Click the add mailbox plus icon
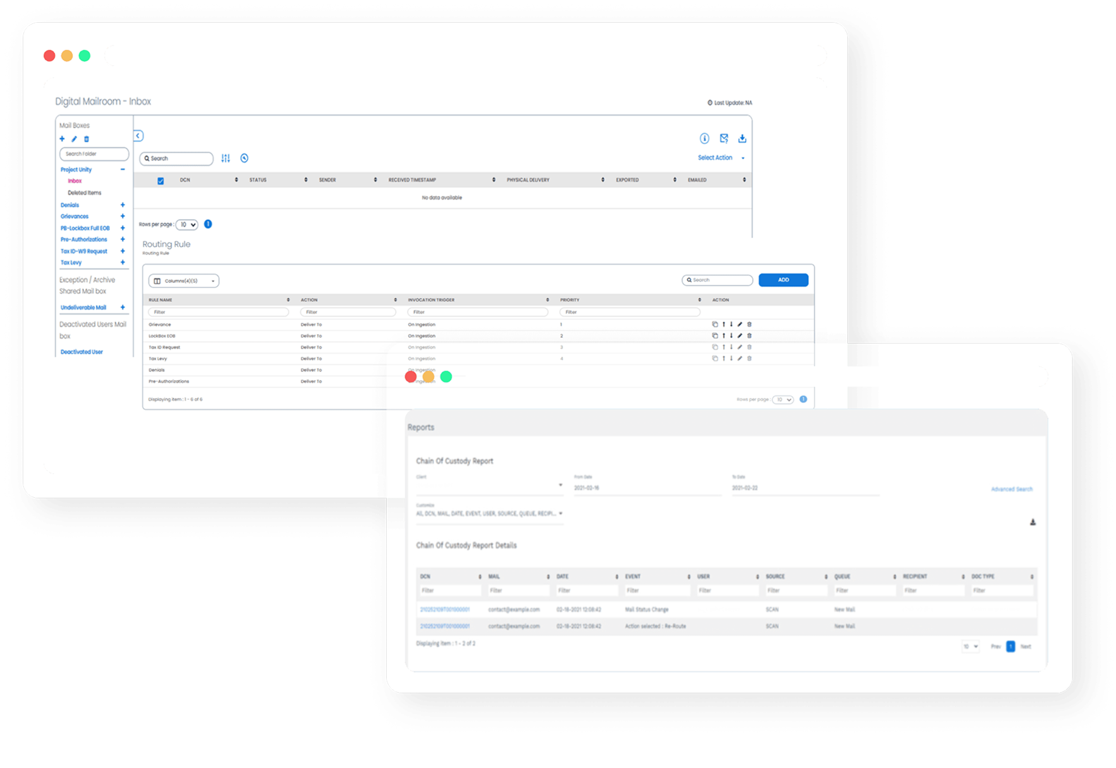The image size is (1116, 768). point(62,139)
